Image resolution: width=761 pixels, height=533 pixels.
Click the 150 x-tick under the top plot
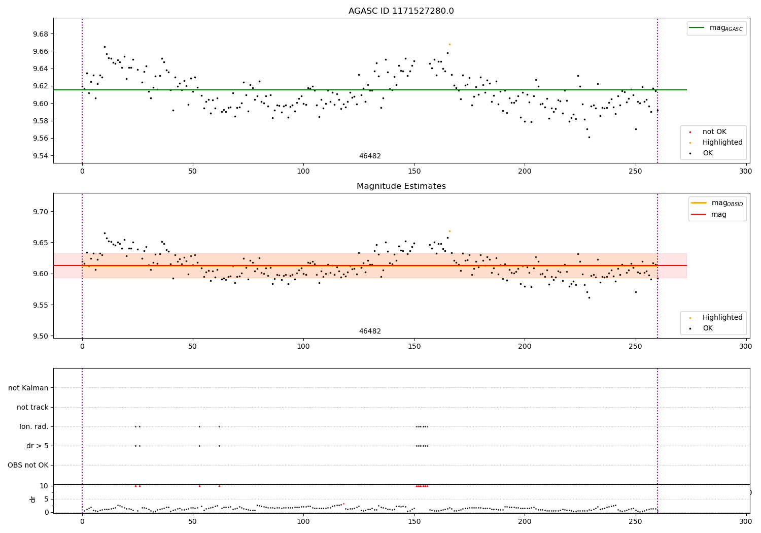414,172
